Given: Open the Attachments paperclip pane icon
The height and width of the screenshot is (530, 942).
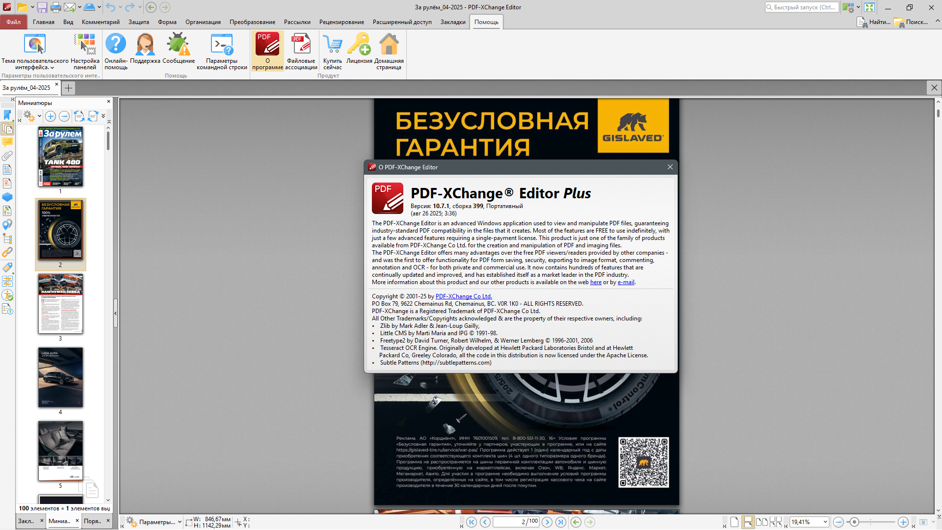Looking at the screenshot, I should pyautogui.click(x=7, y=156).
